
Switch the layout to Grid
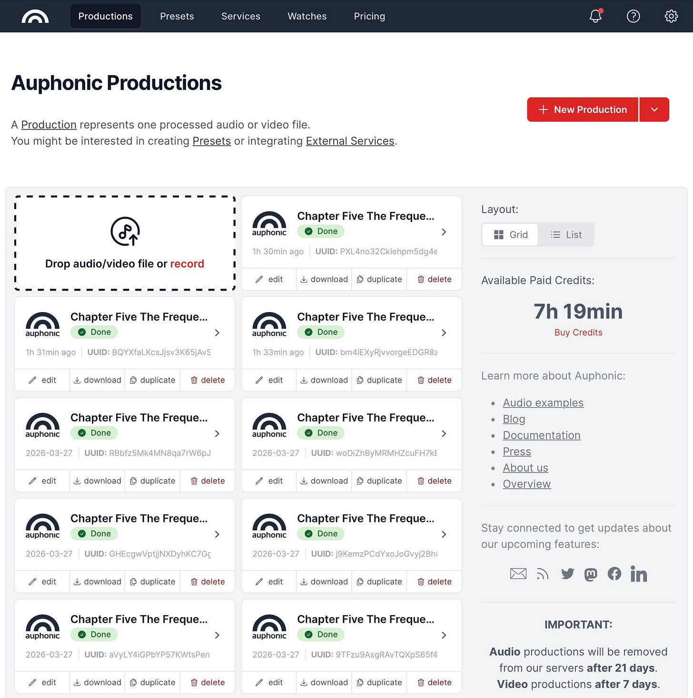(510, 235)
